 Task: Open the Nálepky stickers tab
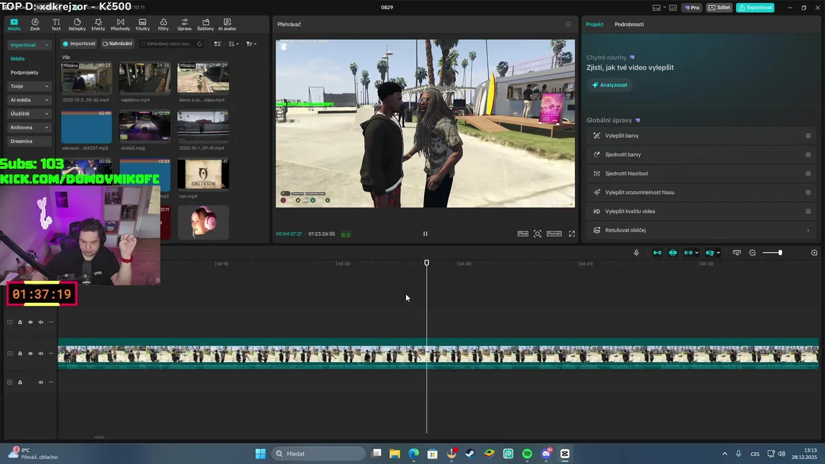click(x=77, y=24)
